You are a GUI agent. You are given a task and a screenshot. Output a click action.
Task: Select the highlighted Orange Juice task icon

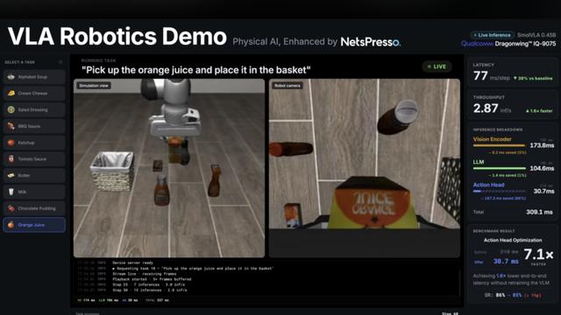click(11, 225)
